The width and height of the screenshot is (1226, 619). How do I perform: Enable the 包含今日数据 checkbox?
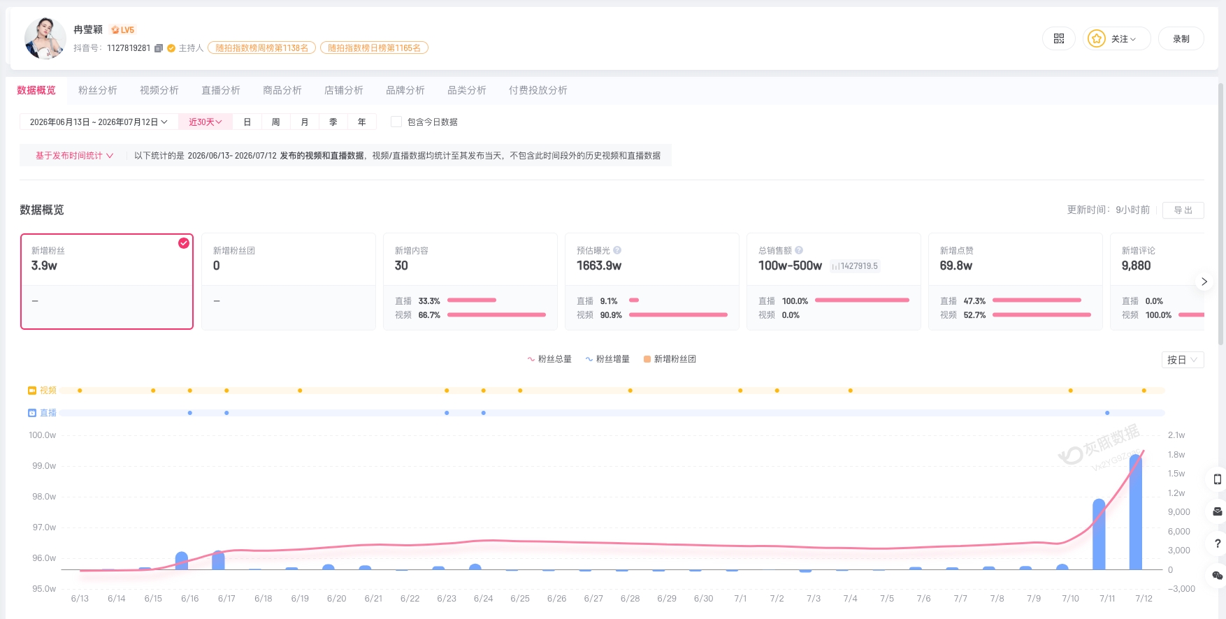(396, 122)
